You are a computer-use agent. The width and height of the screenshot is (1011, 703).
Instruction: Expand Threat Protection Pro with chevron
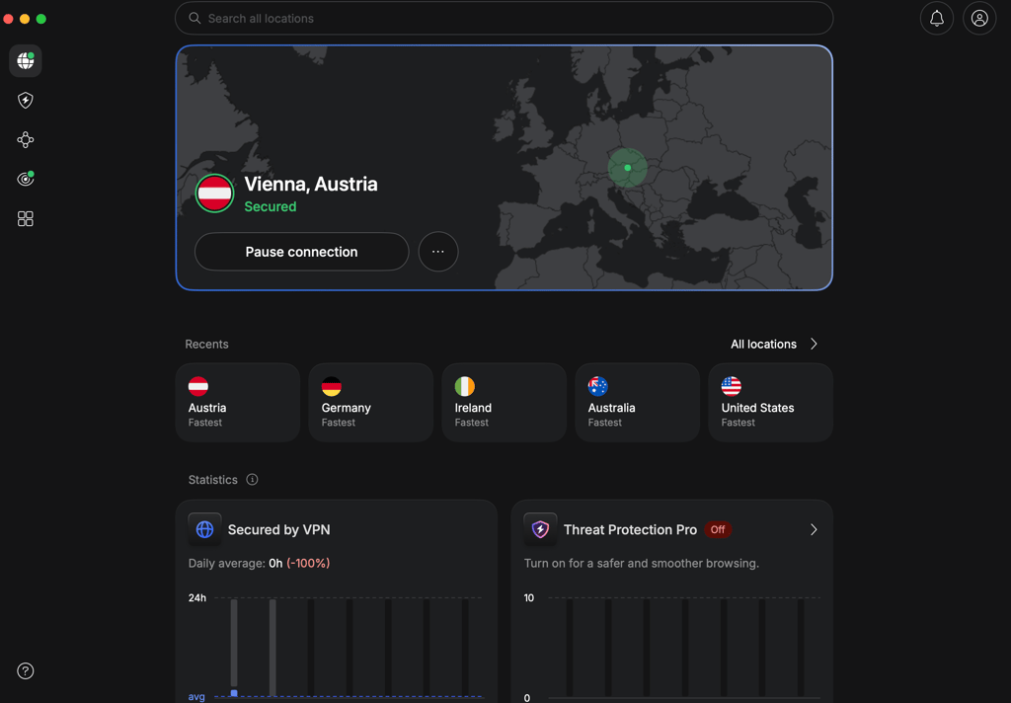pyautogui.click(x=814, y=529)
